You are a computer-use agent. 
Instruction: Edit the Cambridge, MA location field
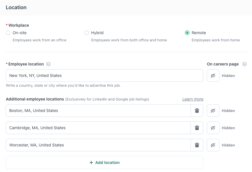(x=98, y=128)
